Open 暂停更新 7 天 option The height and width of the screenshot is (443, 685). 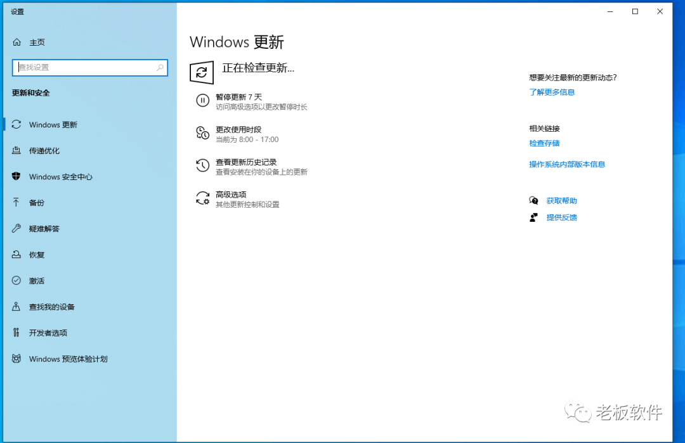coord(238,97)
